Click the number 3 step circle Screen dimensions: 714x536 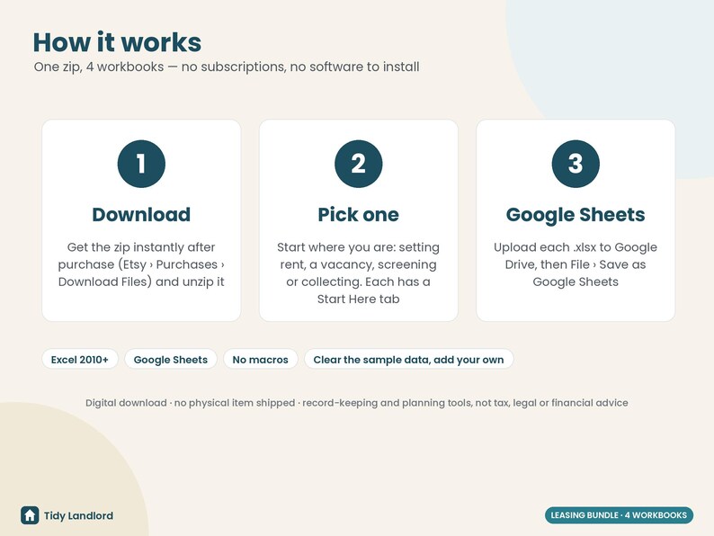(576, 164)
